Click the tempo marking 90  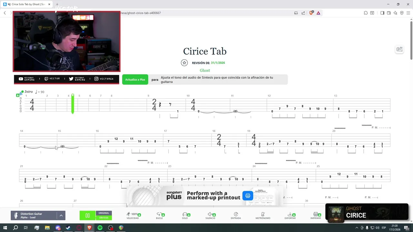click(x=40, y=92)
